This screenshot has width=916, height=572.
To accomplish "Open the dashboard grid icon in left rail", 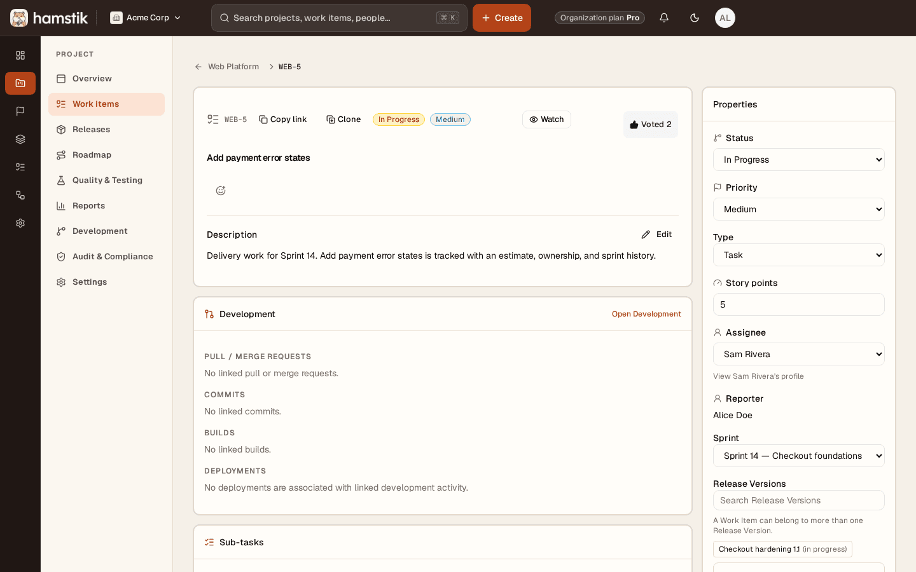I will (x=20, y=55).
